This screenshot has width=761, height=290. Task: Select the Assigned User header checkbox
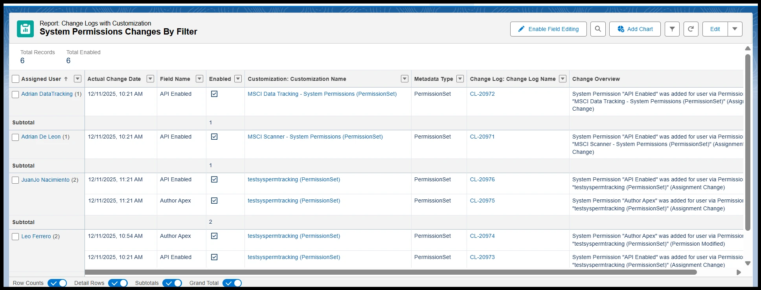[15, 79]
